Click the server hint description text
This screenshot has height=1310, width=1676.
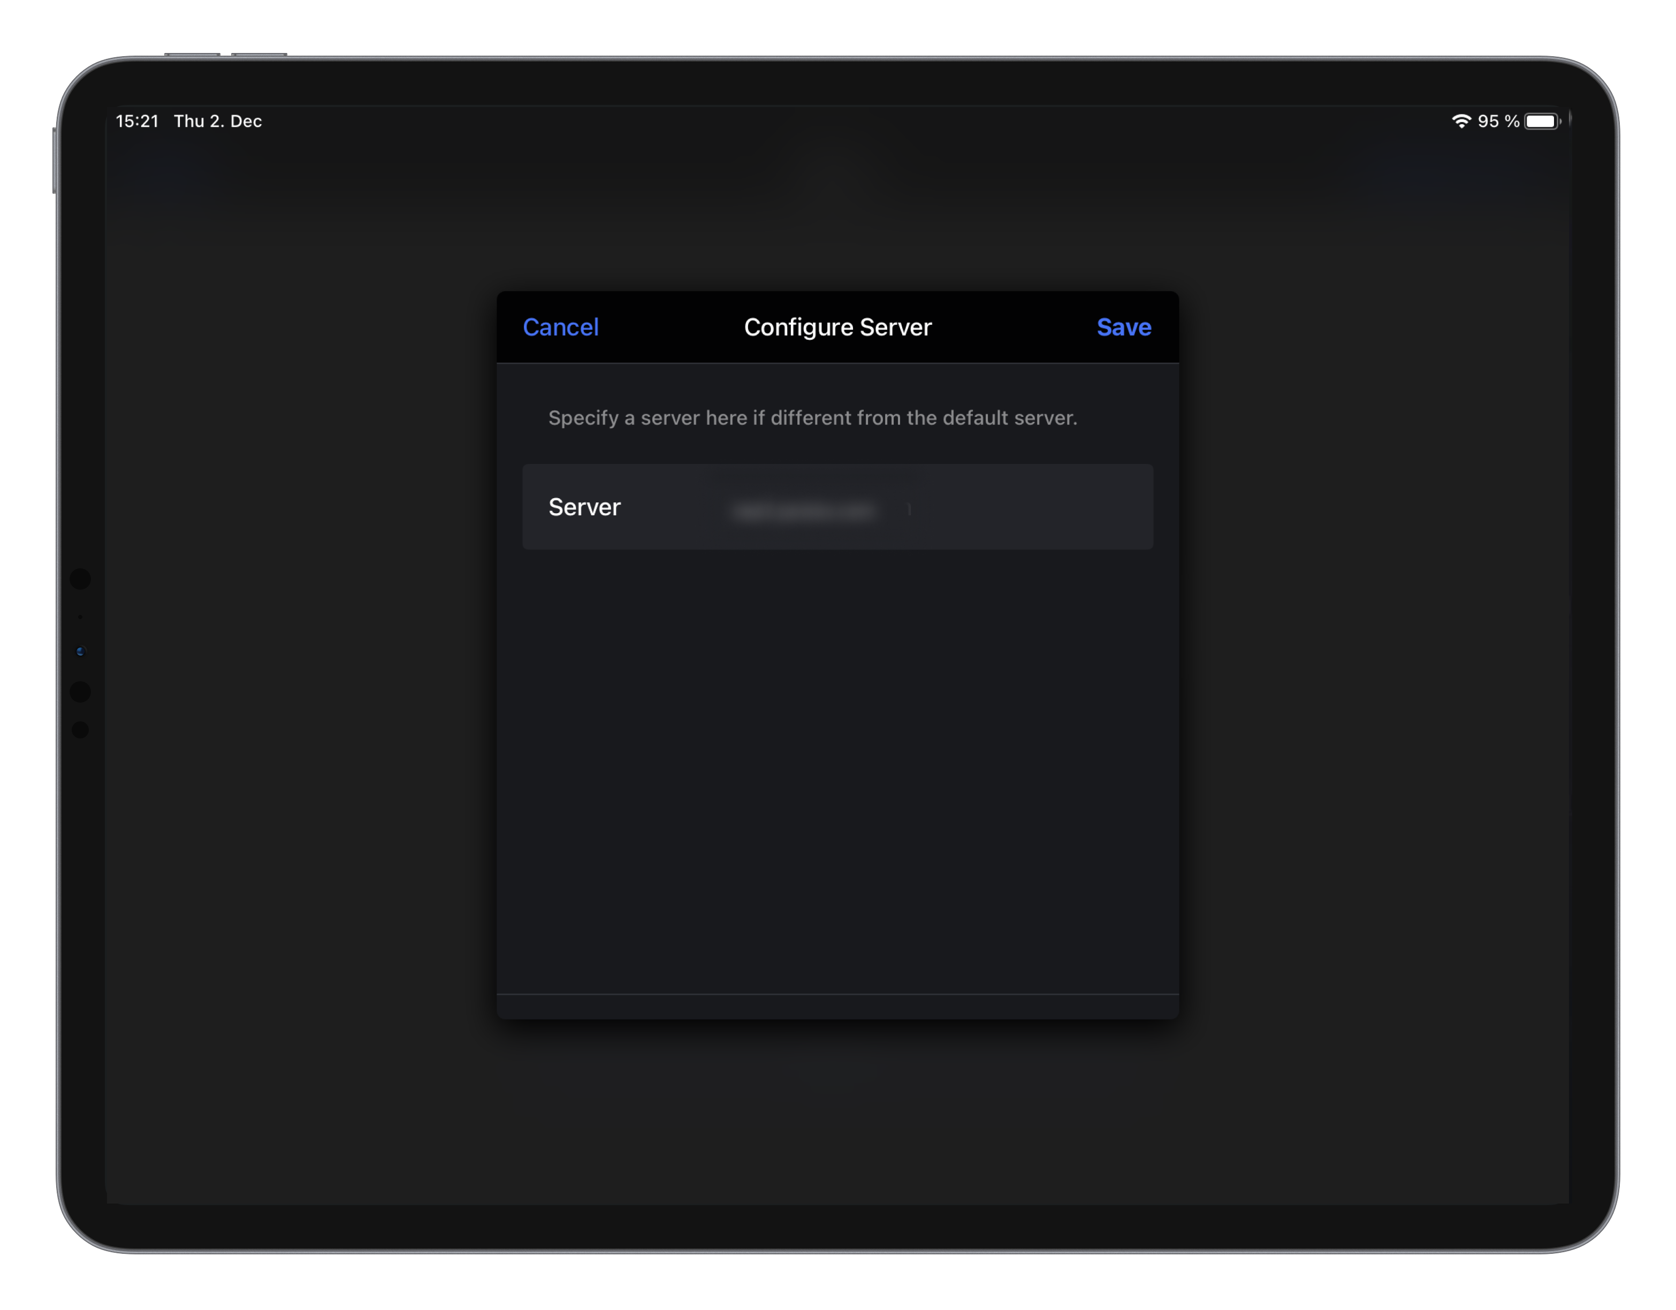click(813, 417)
